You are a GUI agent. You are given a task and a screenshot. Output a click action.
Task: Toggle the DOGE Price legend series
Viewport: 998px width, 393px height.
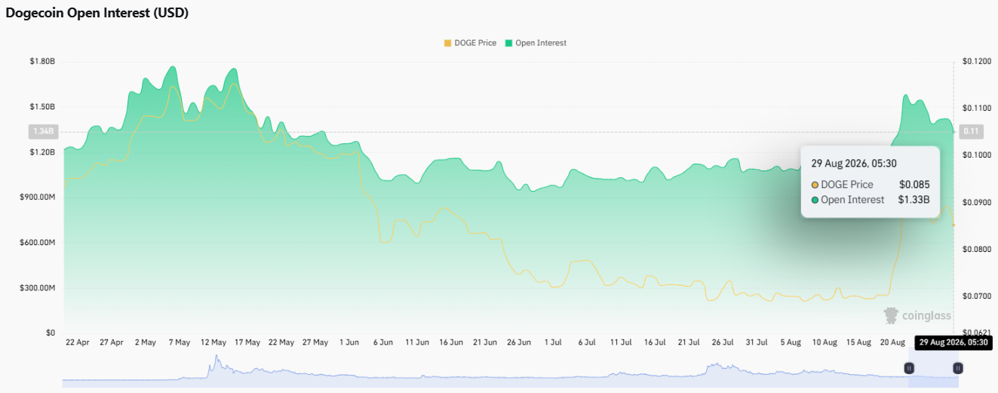point(471,43)
